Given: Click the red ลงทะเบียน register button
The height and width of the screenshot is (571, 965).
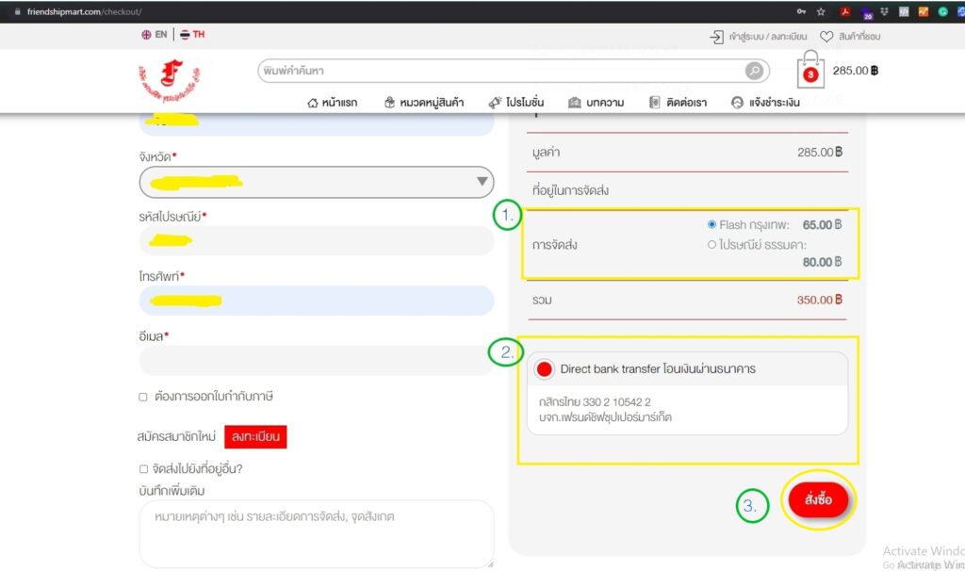Looking at the screenshot, I should [x=254, y=437].
